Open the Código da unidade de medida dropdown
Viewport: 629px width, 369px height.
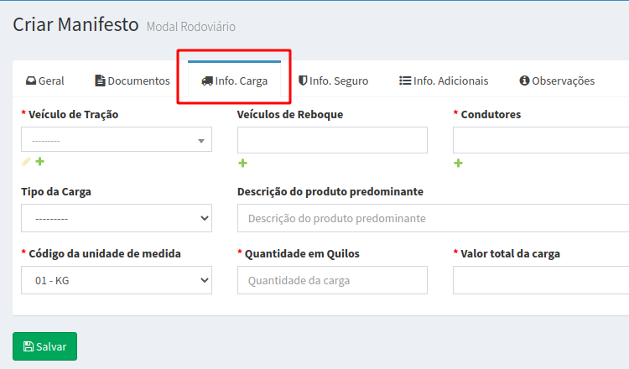coord(117,280)
